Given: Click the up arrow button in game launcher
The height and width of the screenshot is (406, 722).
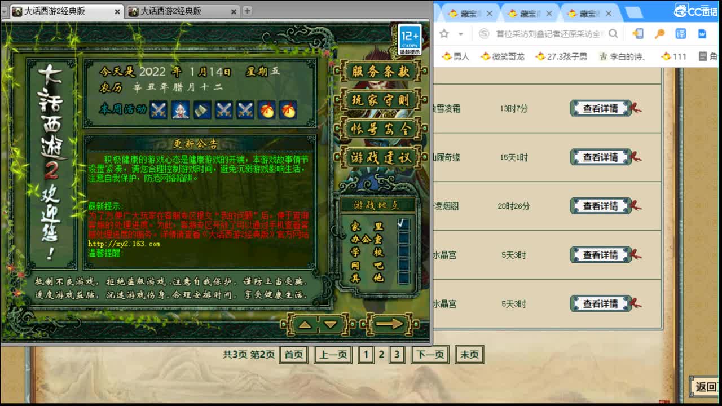Looking at the screenshot, I should 305,324.
